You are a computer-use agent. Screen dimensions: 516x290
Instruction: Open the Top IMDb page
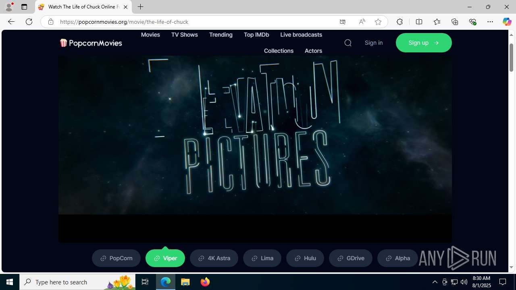click(x=256, y=35)
